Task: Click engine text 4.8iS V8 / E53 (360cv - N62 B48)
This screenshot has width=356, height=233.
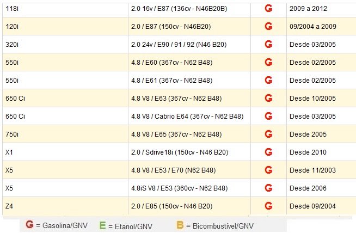Action: (x=180, y=188)
